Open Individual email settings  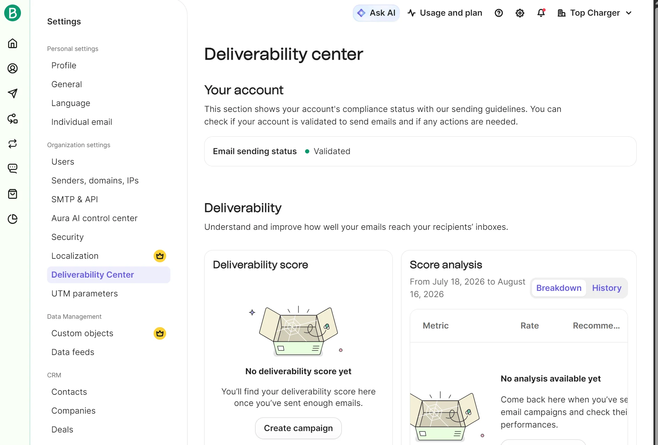point(82,122)
